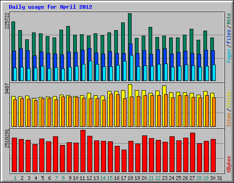Click day 9 on the x-axis

pos(70,178)
